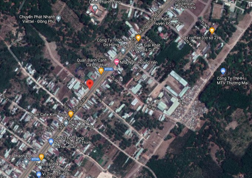This screenshot has width=252, height=178.
Task: Click Công Ty Tnhh Tm - Dv Hưng Long marker
Action: (x=123, y=50)
